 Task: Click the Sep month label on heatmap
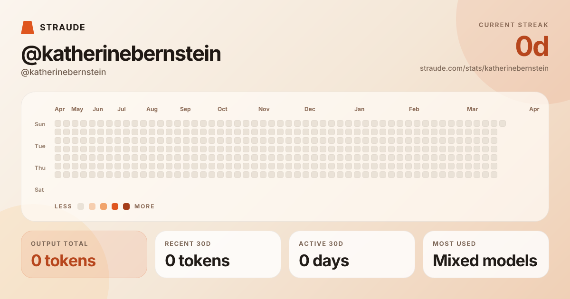185,109
